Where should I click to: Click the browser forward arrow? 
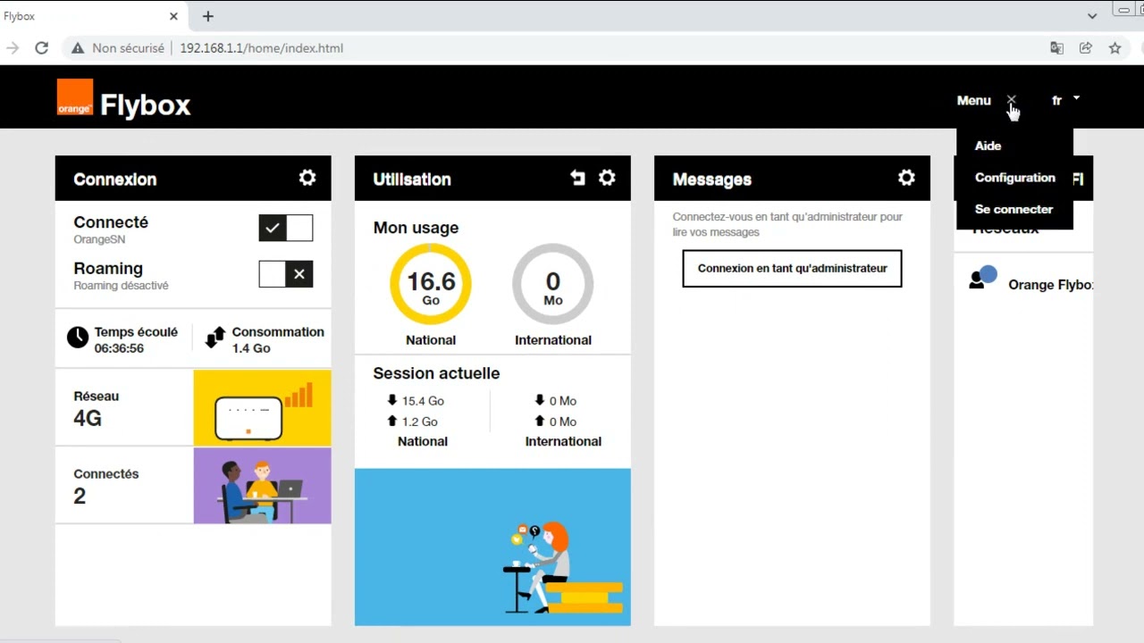pos(13,48)
